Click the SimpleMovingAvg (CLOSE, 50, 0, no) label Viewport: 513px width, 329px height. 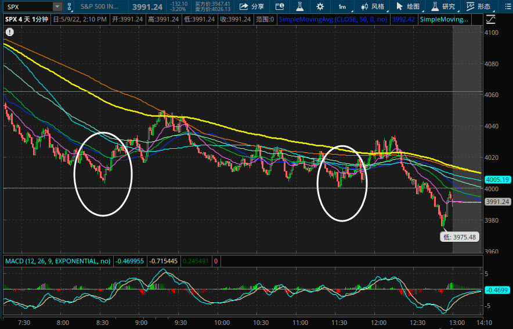point(333,19)
